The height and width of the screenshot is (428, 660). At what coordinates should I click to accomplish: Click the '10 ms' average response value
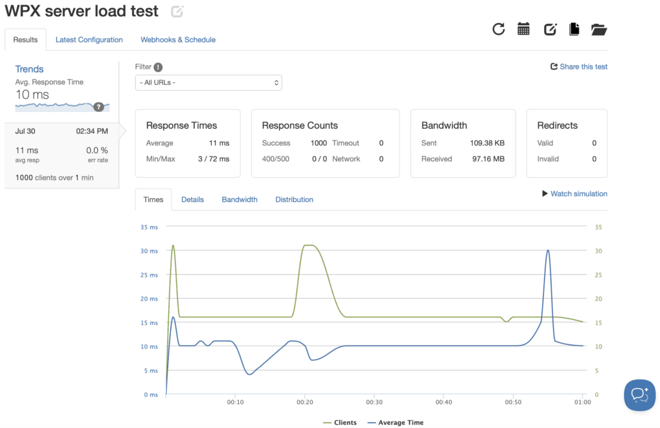(x=32, y=95)
